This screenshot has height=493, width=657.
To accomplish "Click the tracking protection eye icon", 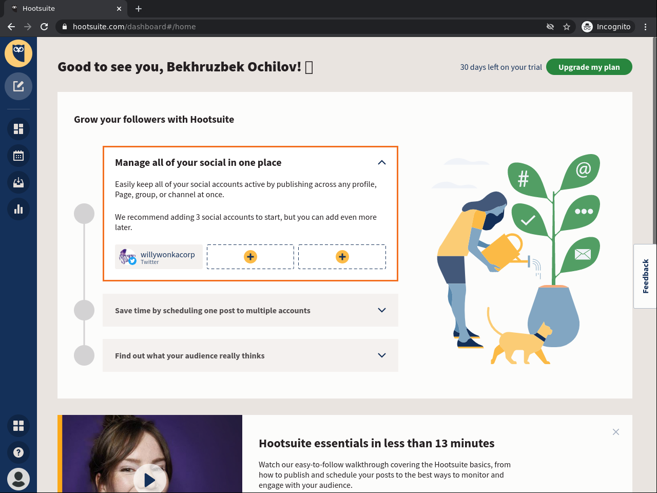I will pos(550,27).
